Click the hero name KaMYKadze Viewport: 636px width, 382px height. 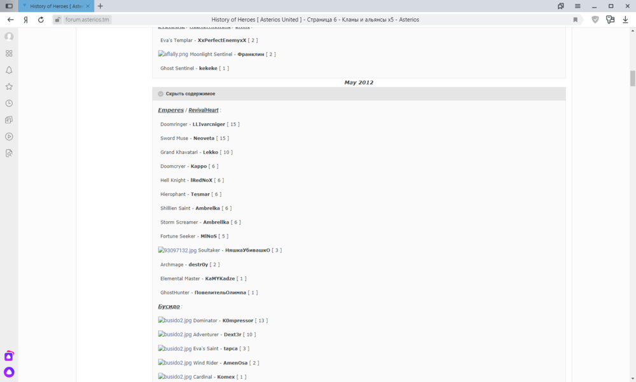pyautogui.click(x=220, y=278)
